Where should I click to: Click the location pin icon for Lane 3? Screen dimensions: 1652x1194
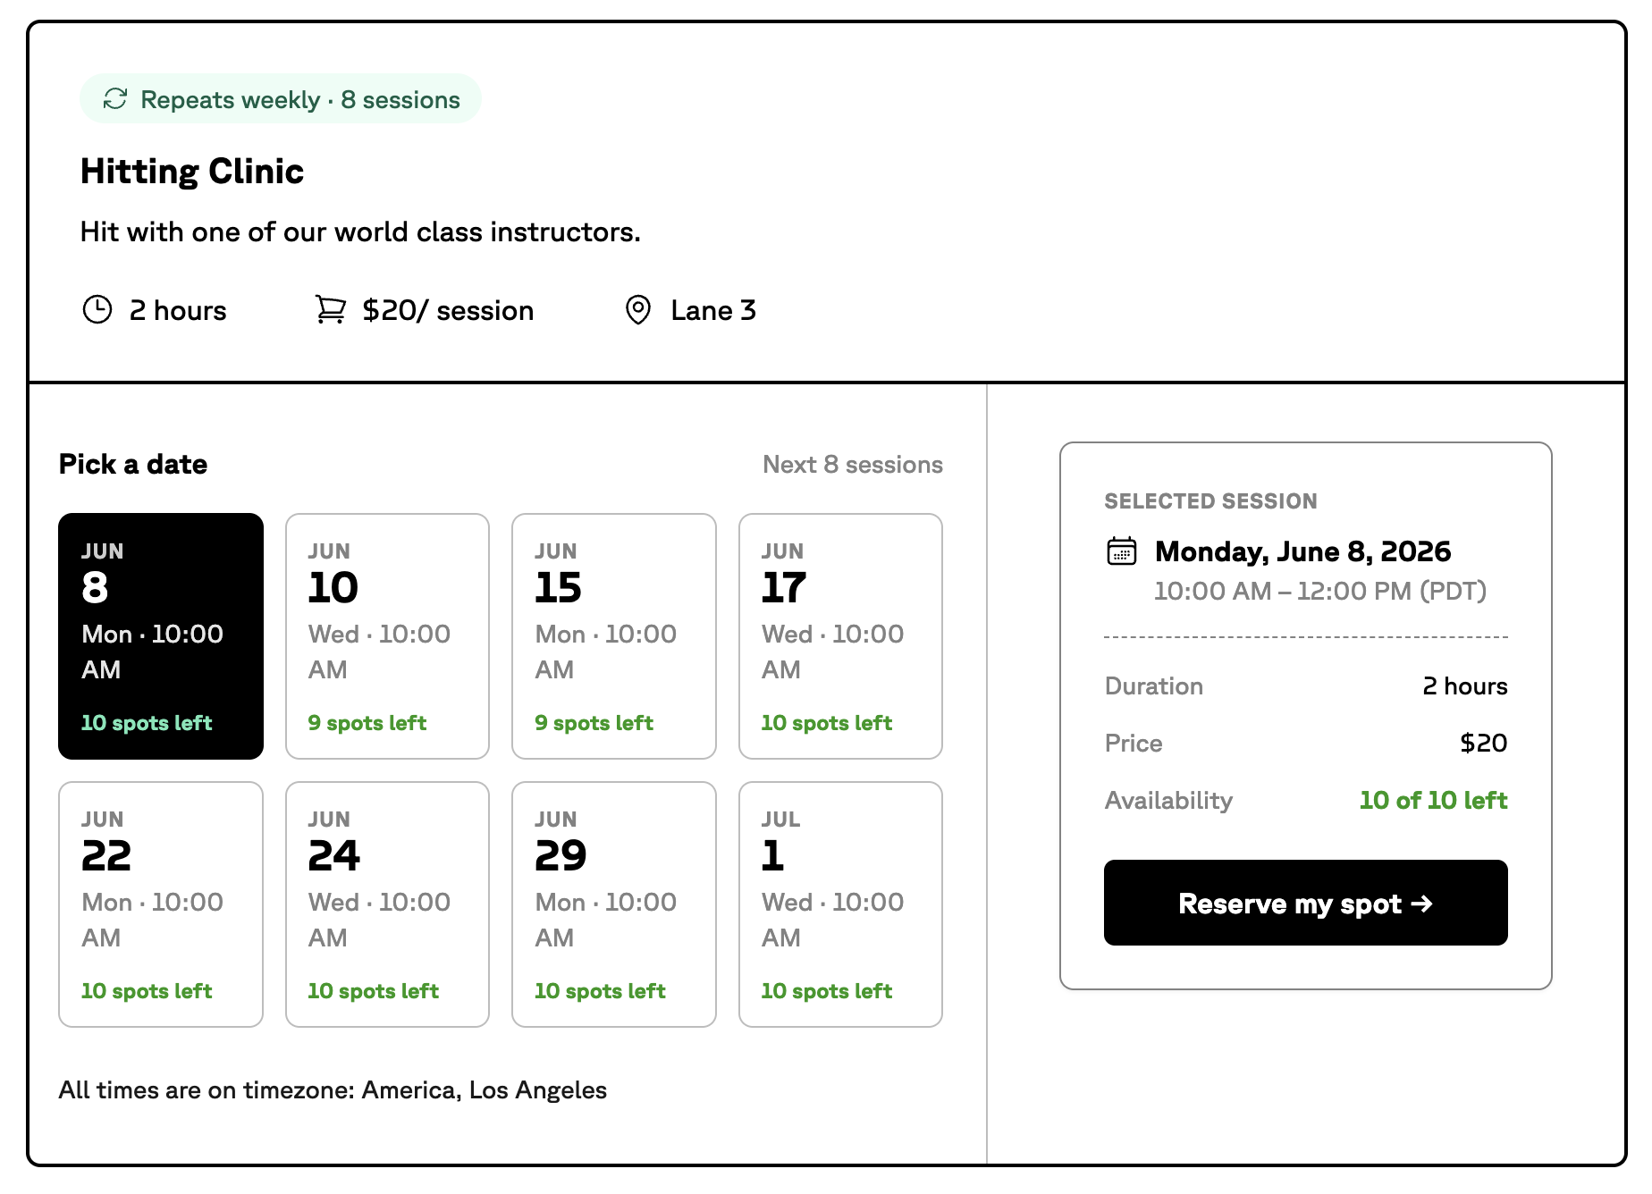coord(638,310)
